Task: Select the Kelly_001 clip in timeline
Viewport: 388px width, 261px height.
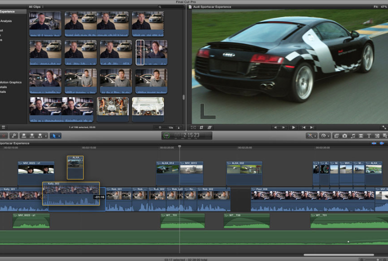Action: 21,199
